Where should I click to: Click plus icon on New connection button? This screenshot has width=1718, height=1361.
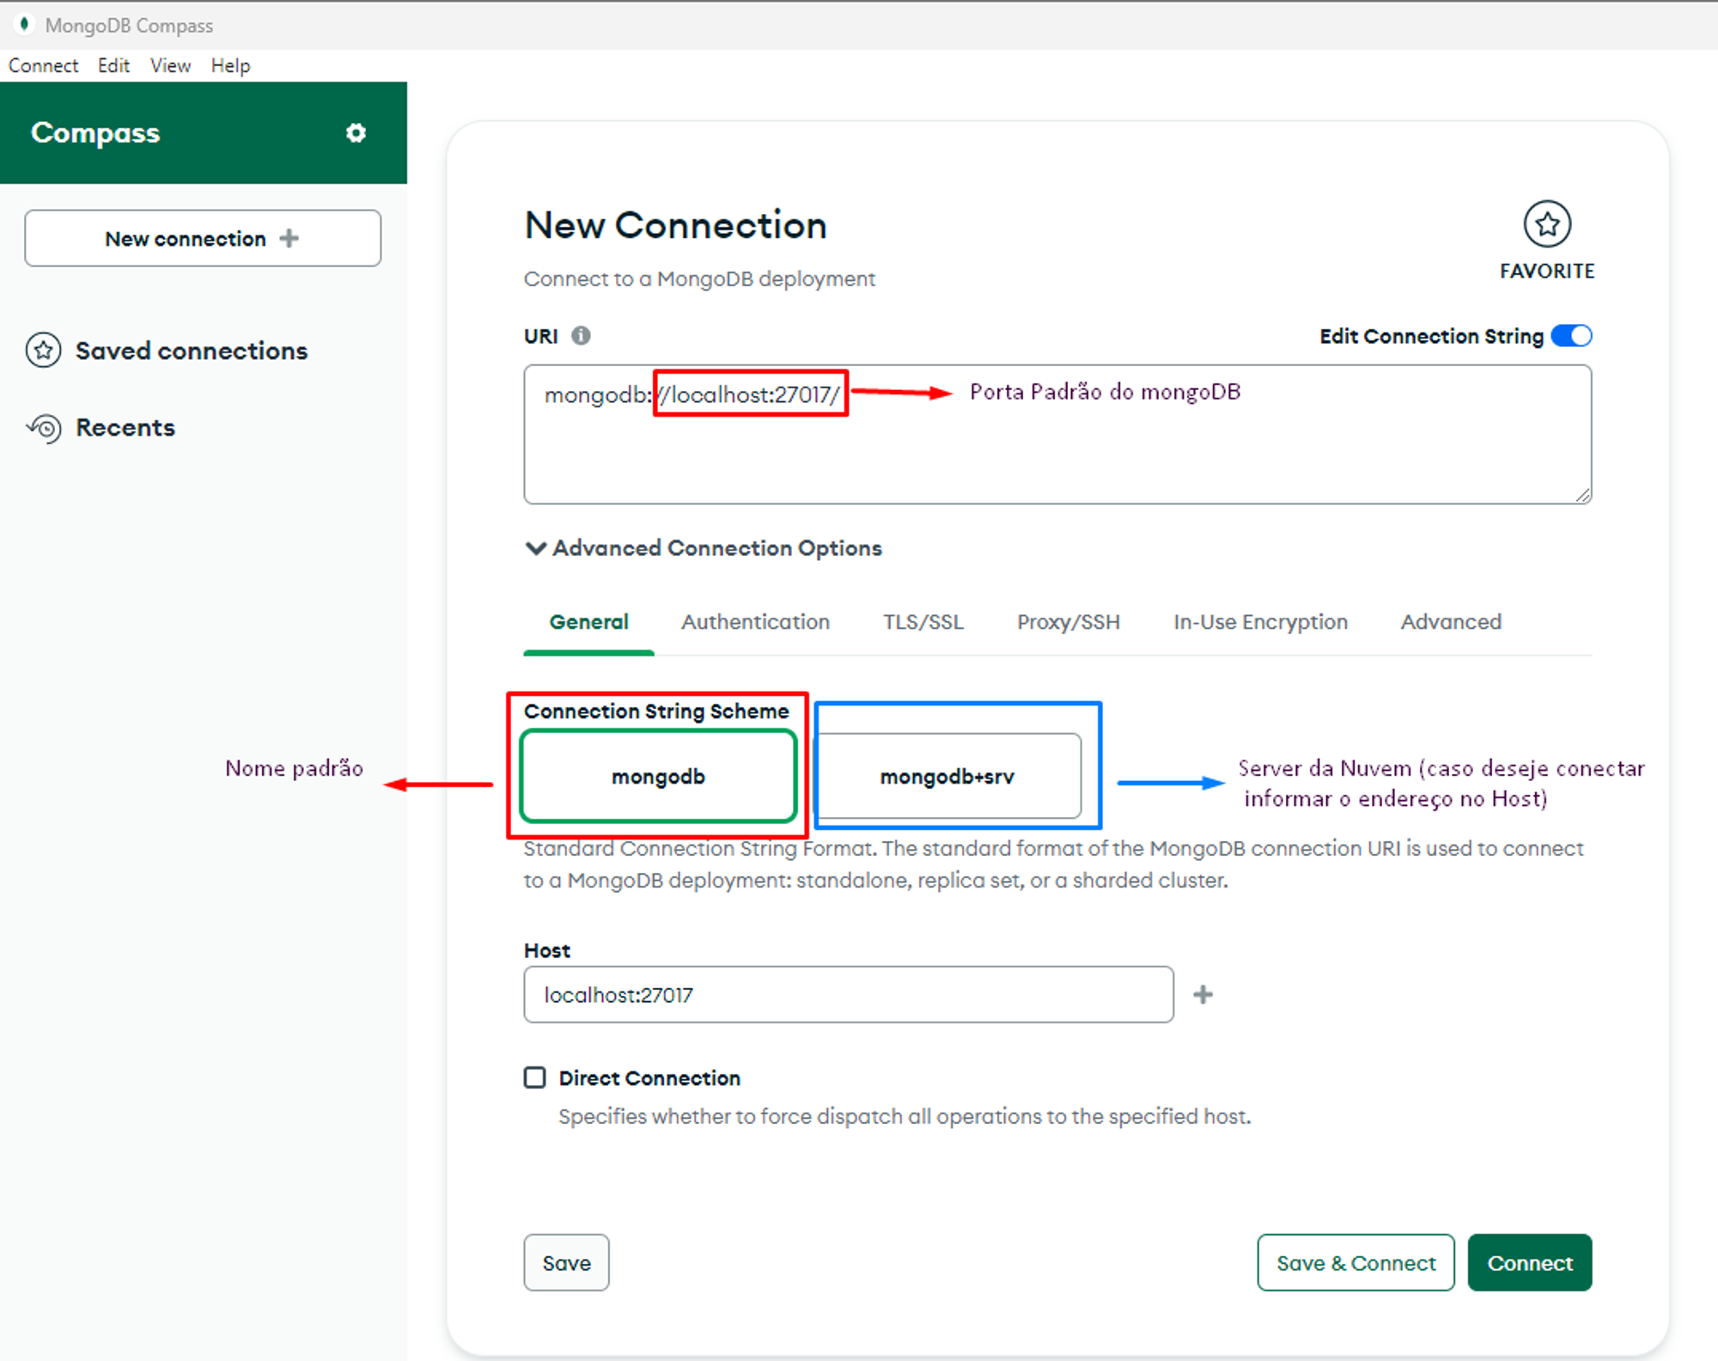point(289,238)
